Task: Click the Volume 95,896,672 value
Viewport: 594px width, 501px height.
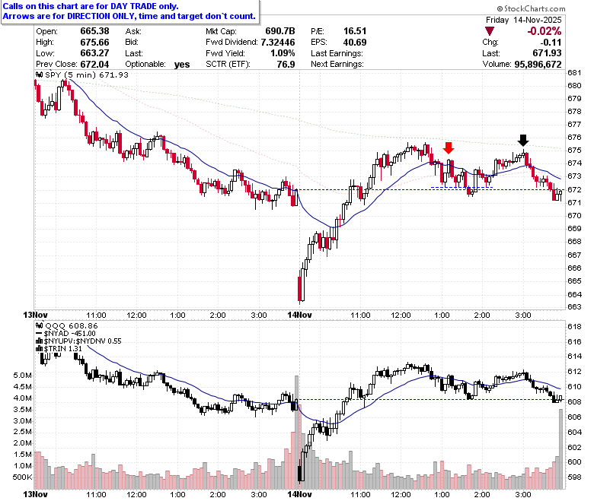Action: (538, 65)
